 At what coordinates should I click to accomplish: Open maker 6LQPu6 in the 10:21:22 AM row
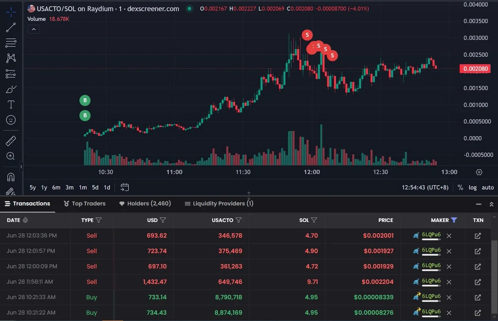click(x=431, y=311)
